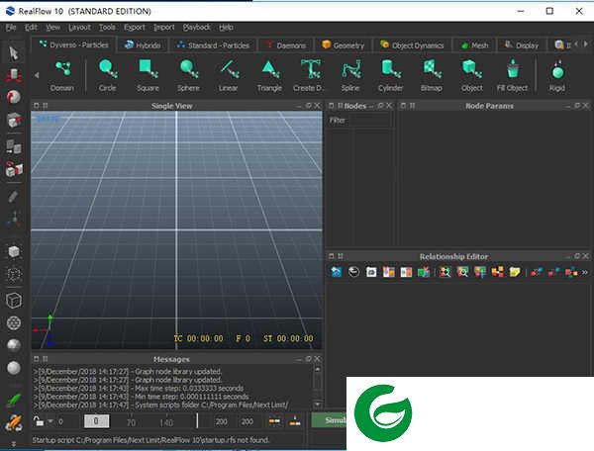Close the Messages panel
The width and height of the screenshot is (594, 451).
pos(318,359)
